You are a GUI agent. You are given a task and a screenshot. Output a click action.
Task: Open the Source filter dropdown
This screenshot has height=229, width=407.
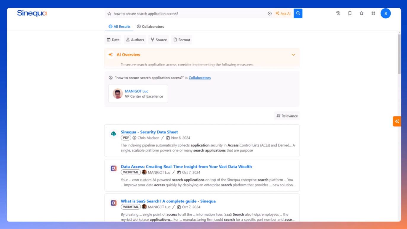coord(158,40)
